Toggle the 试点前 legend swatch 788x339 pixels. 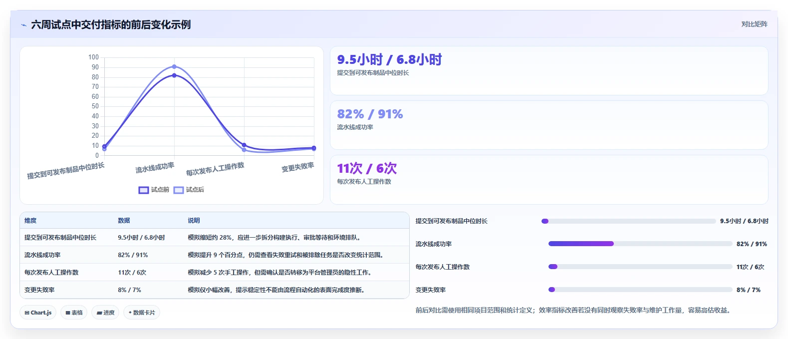(144, 190)
